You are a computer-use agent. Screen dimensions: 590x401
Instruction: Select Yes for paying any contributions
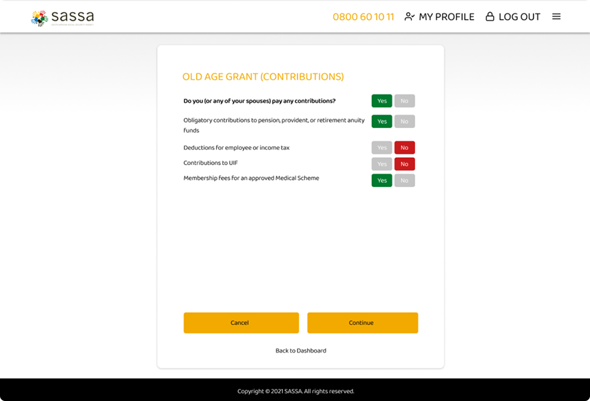382,101
